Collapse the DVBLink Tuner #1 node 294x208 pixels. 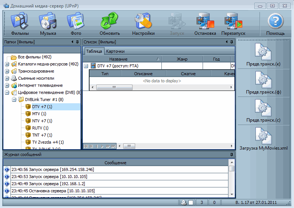(x=14, y=100)
